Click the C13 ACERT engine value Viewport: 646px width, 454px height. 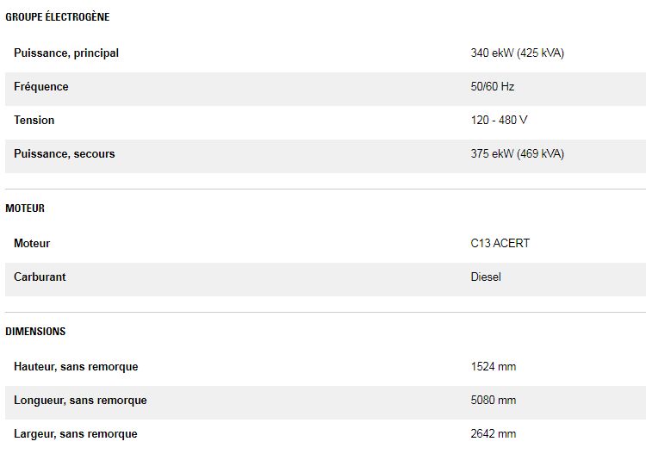click(500, 244)
